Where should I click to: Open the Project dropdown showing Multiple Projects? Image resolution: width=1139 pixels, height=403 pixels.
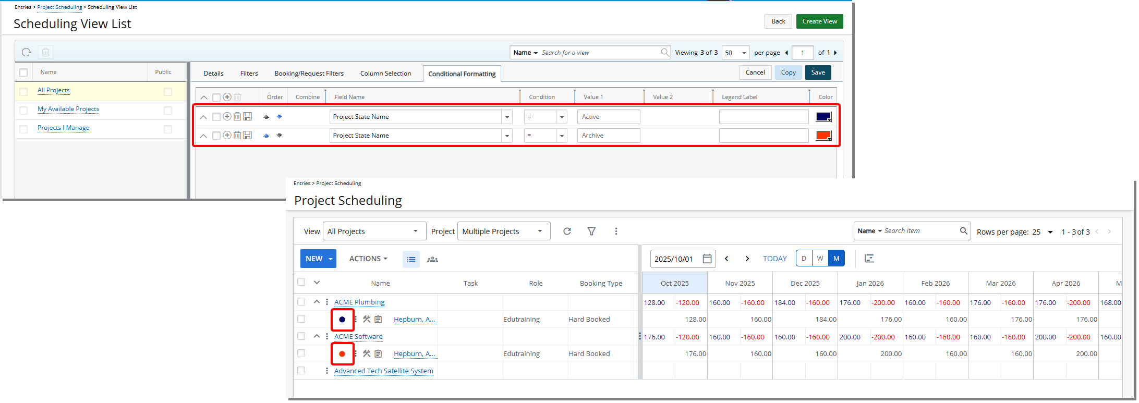[x=504, y=231]
